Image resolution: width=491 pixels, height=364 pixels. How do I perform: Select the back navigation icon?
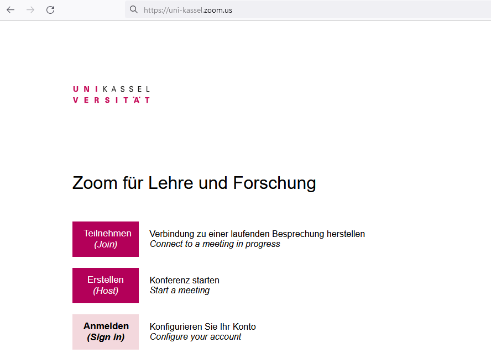(11, 9)
